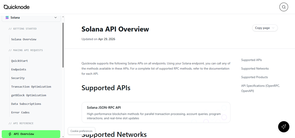Select the highlighted API Overview item

31,134
